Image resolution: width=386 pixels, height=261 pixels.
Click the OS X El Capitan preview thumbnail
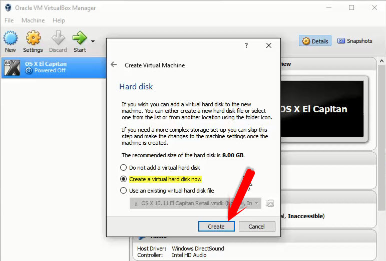point(322,109)
